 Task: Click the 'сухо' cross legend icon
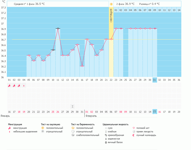coord(106,128)
